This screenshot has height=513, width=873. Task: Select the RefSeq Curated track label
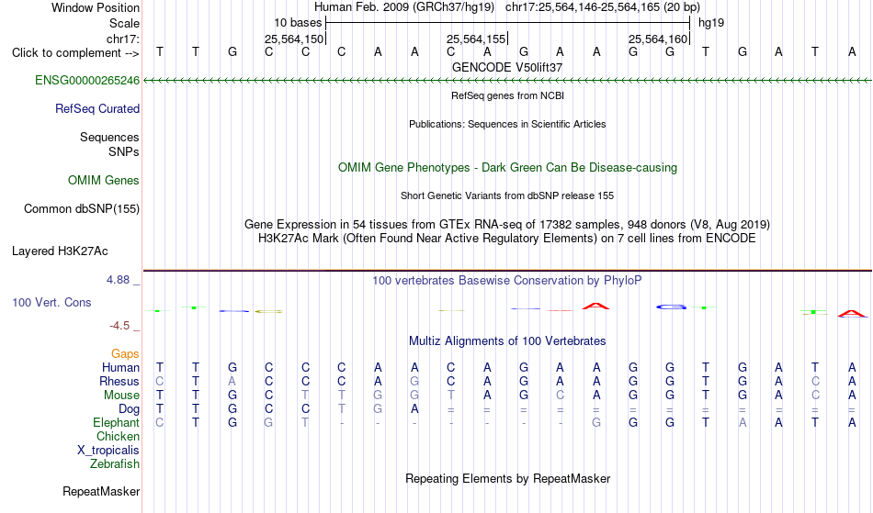click(x=96, y=109)
